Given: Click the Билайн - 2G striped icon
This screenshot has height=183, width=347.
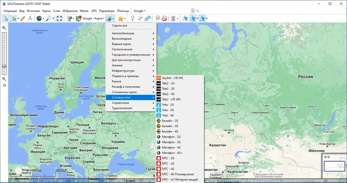Looking at the screenshot, I should coord(158,121).
